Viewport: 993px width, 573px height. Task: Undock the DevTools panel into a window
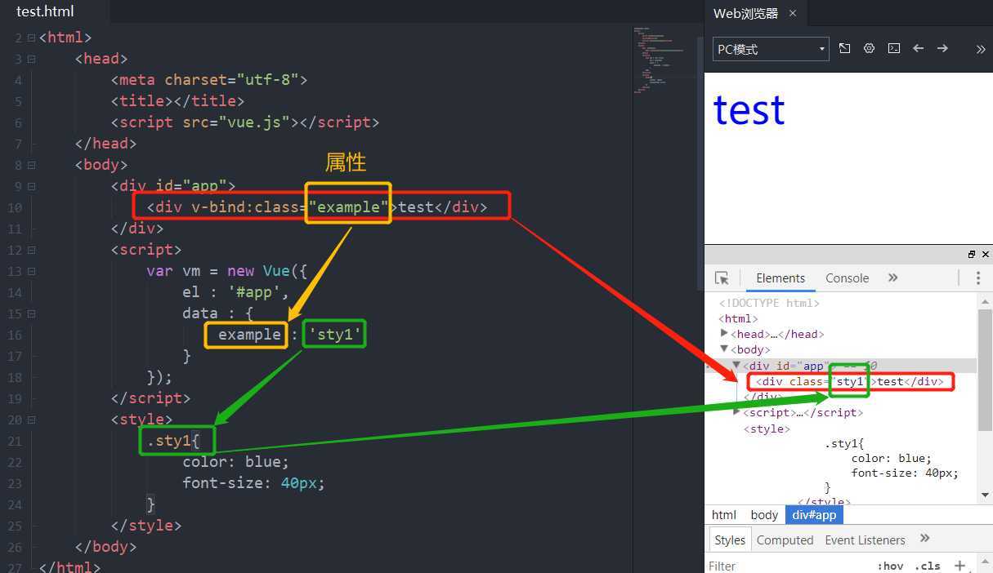coord(972,254)
